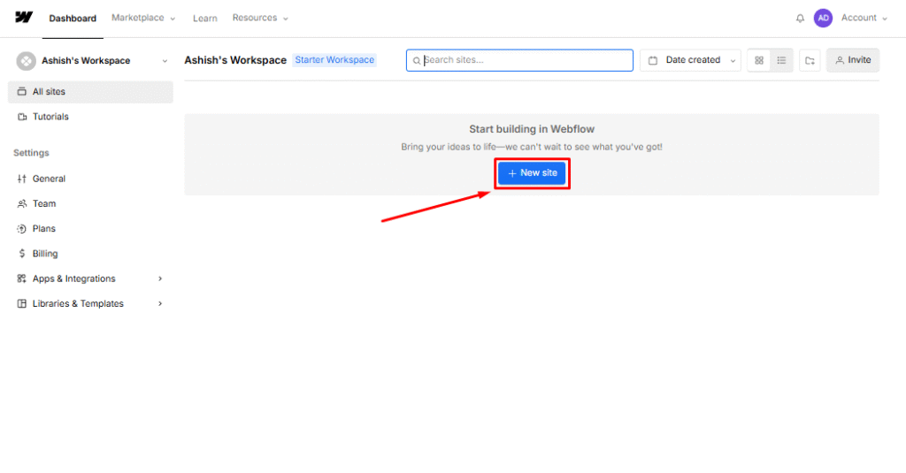Click the AD account avatar

[823, 18]
